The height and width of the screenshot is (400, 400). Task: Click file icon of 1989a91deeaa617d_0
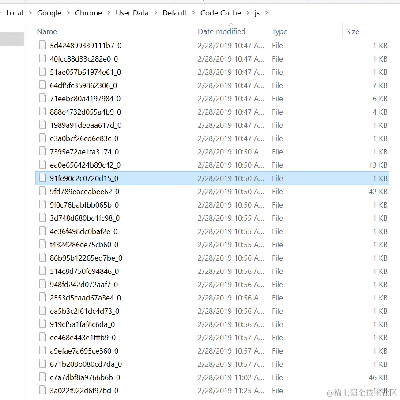coord(42,124)
